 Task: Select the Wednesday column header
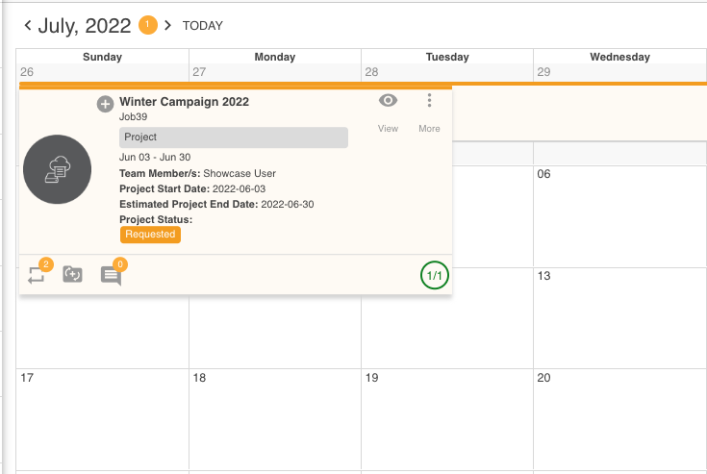pos(619,58)
